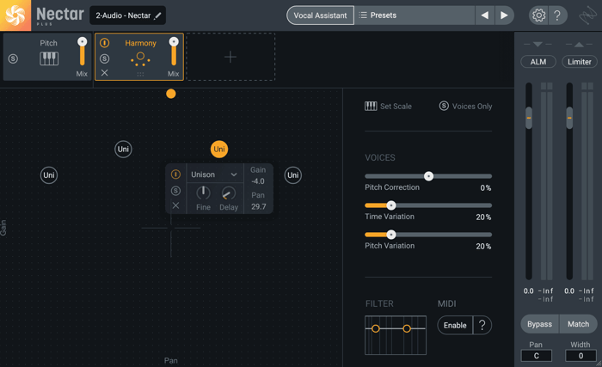Click the left filter node
This screenshot has width=602, height=367.
click(376, 328)
